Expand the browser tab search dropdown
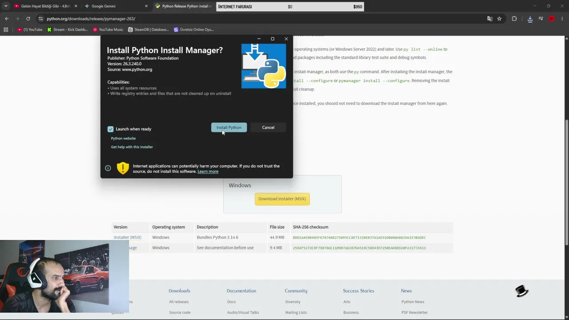The width and height of the screenshot is (569, 320). [6, 6]
